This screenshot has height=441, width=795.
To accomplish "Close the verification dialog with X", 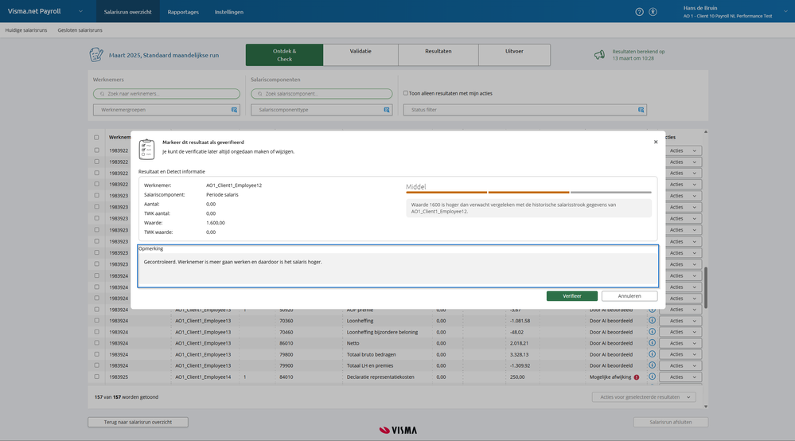I will (x=656, y=142).
